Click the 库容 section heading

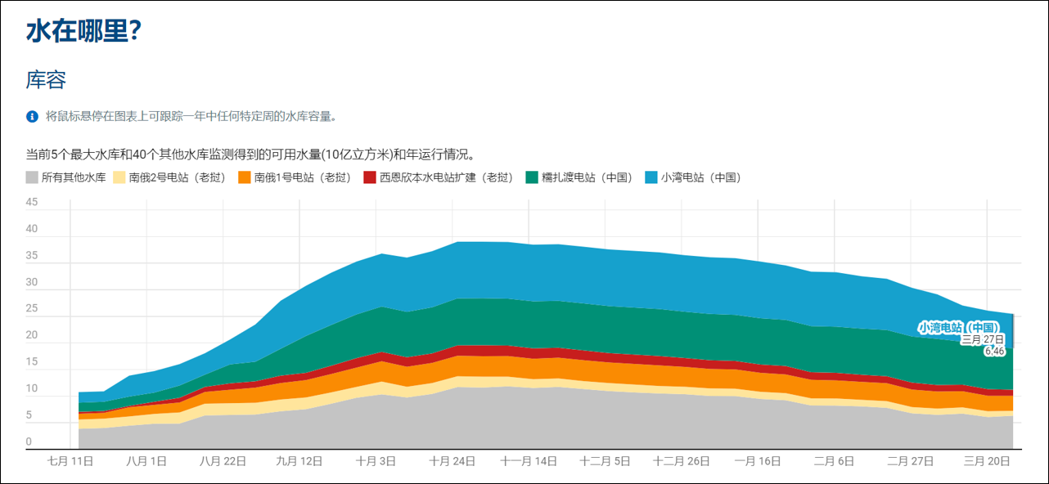click(46, 80)
